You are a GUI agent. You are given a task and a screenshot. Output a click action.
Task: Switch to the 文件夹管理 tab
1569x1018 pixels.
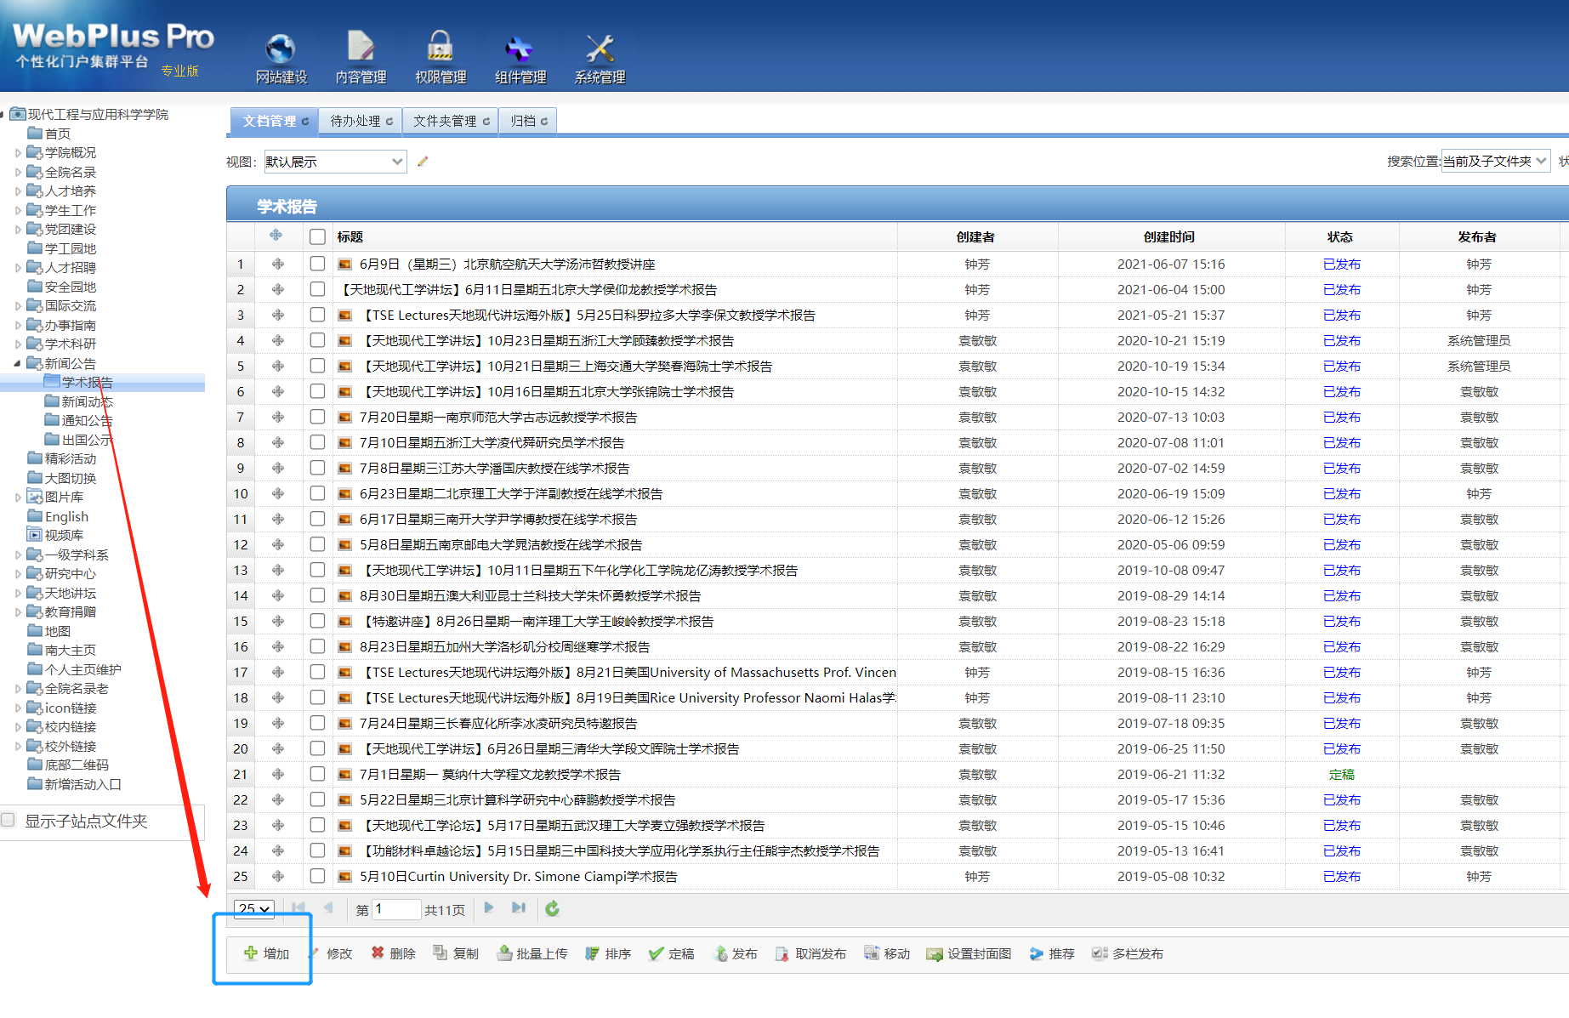tap(450, 121)
